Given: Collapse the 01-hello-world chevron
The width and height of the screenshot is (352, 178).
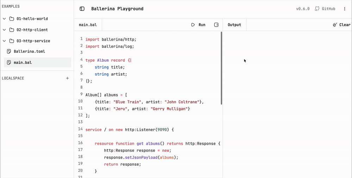Looking at the screenshot, I should [4, 19].
